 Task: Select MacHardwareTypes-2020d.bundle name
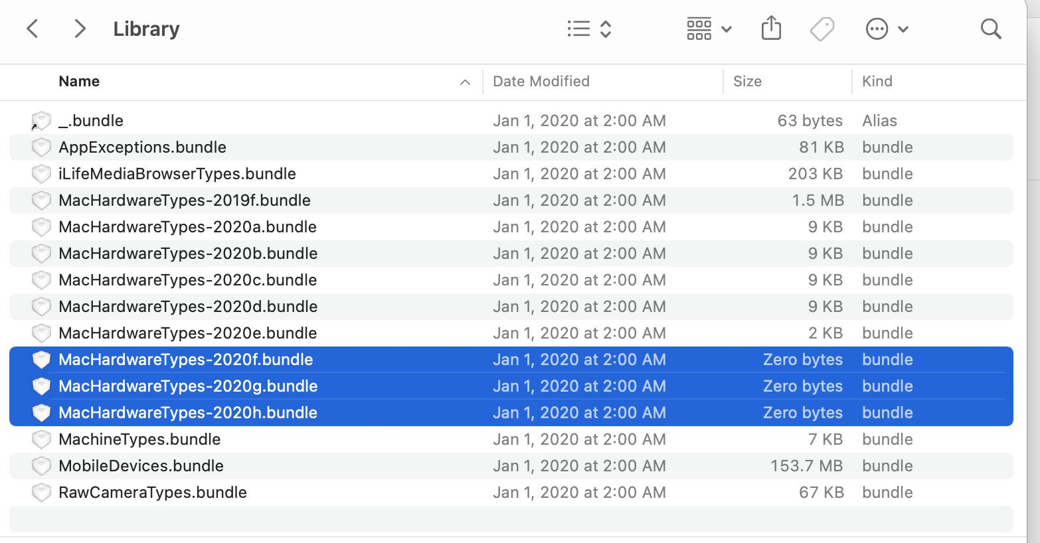[x=188, y=307]
